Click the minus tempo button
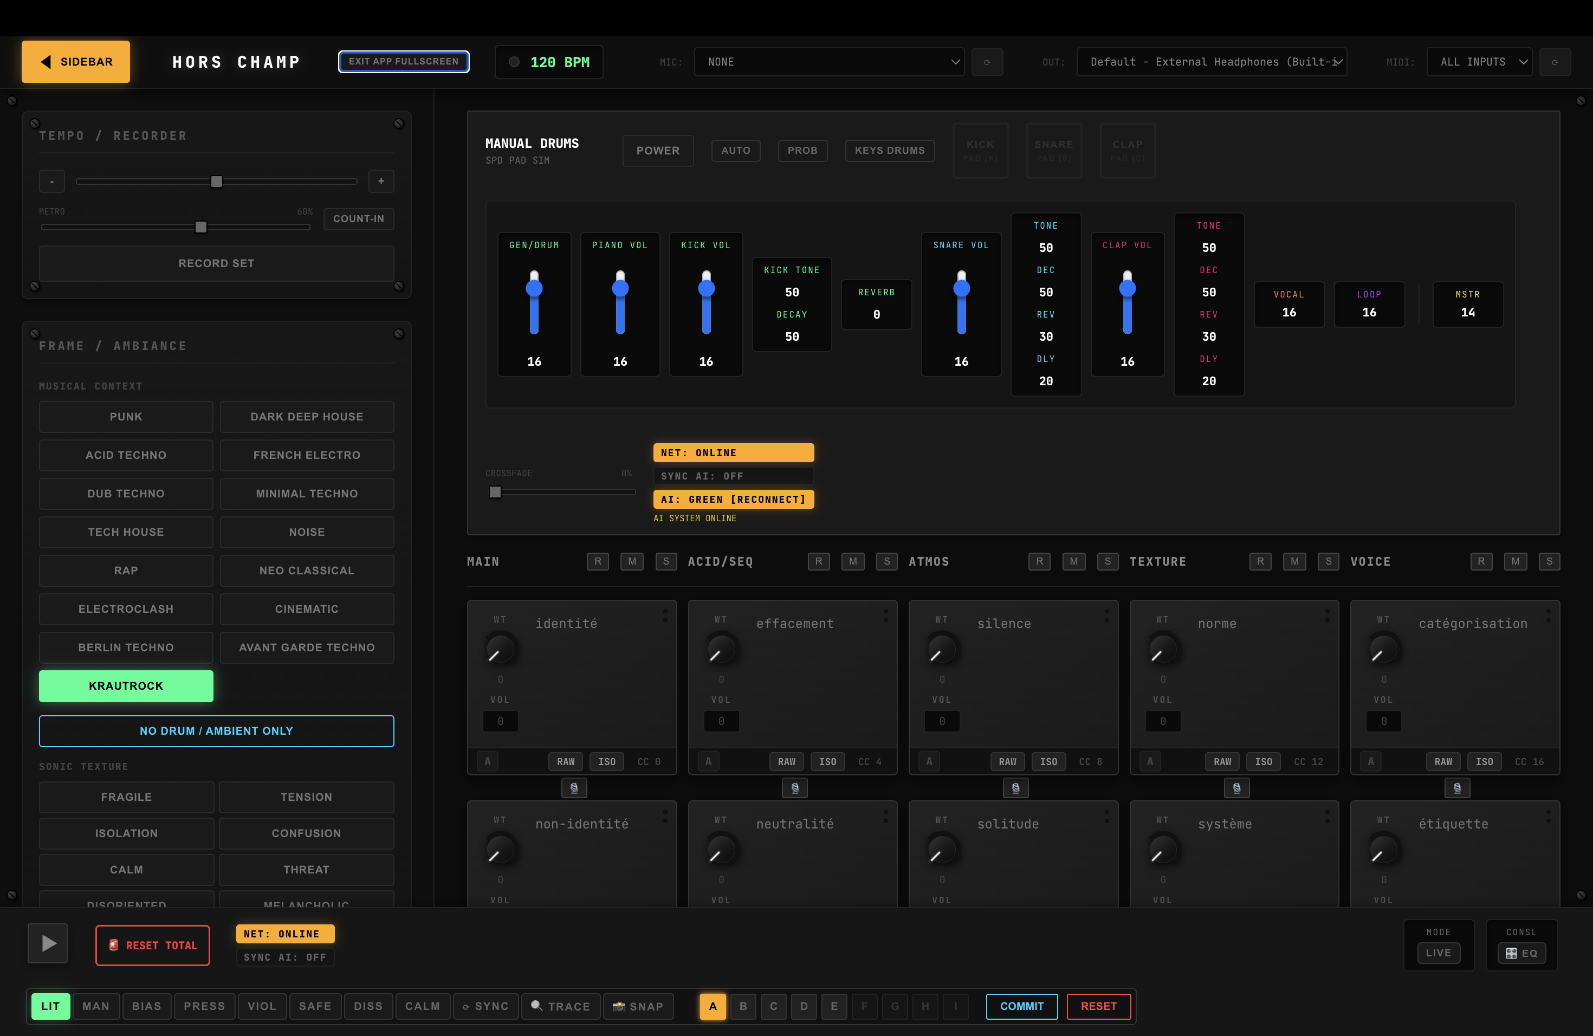Image resolution: width=1593 pixels, height=1036 pixels. pos(51,182)
